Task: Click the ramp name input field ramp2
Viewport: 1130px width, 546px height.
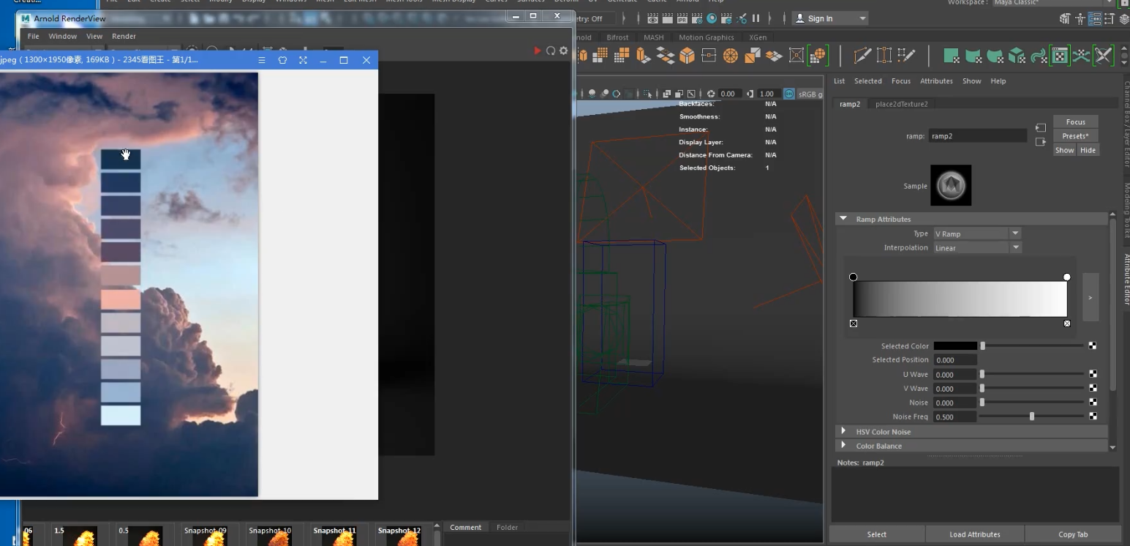Action: point(978,136)
